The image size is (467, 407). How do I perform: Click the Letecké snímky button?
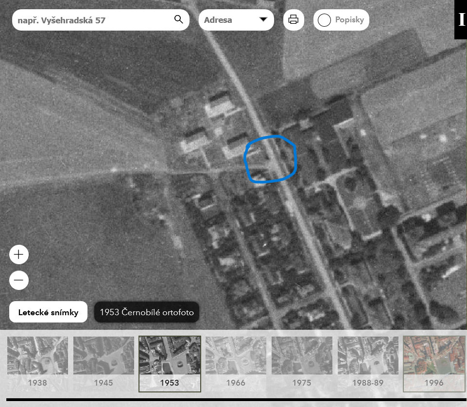[48, 312]
